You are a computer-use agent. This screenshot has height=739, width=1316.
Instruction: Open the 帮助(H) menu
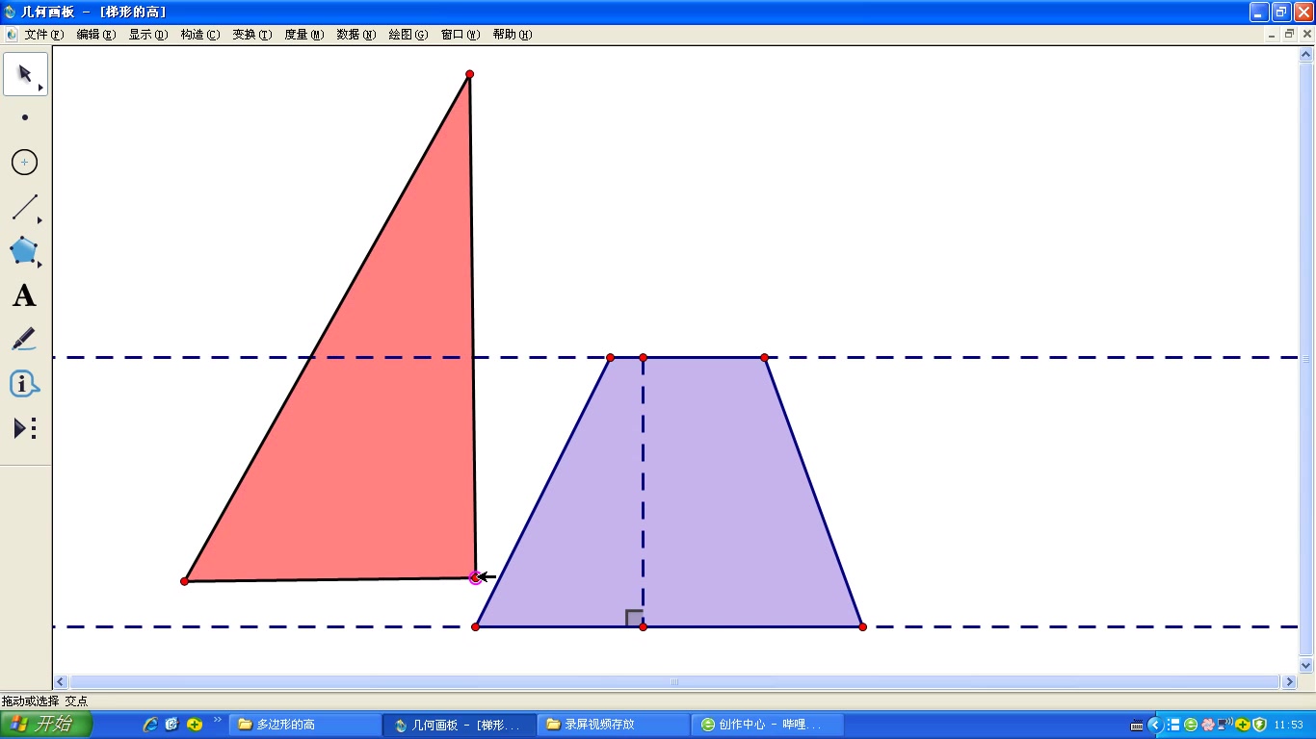(513, 35)
